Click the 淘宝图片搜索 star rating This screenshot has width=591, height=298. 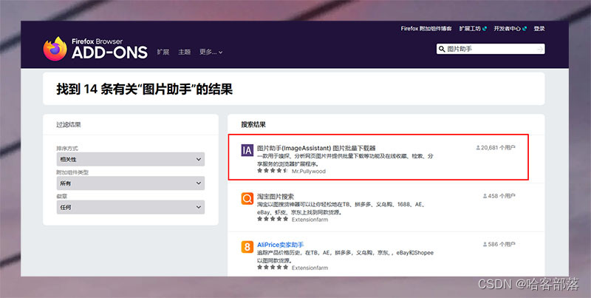click(x=273, y=219)
